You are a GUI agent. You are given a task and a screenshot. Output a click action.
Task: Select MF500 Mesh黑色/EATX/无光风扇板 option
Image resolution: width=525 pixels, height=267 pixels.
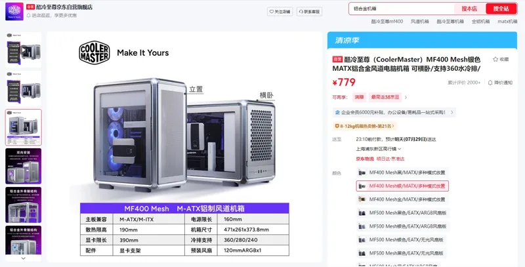tap(402, 253)
